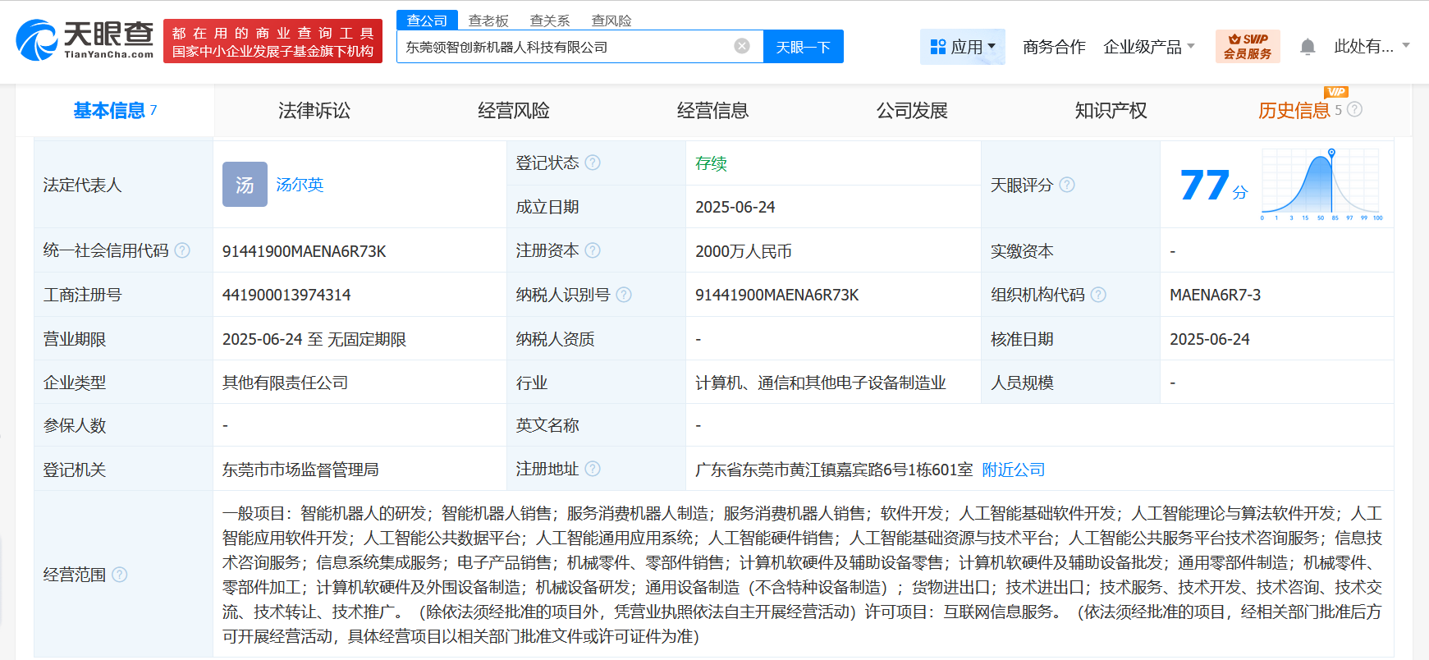
Task: Click help icon next to 统一社会信用代码
Action: click(x=182, y=250)
